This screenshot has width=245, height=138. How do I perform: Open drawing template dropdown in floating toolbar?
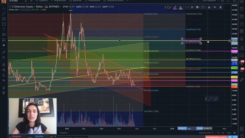click(x=169, y=7)
